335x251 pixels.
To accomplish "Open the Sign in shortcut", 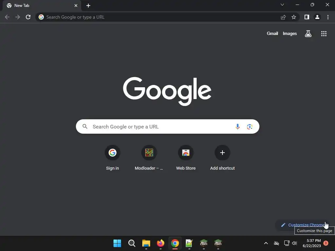I will click(x=113, y=158).
